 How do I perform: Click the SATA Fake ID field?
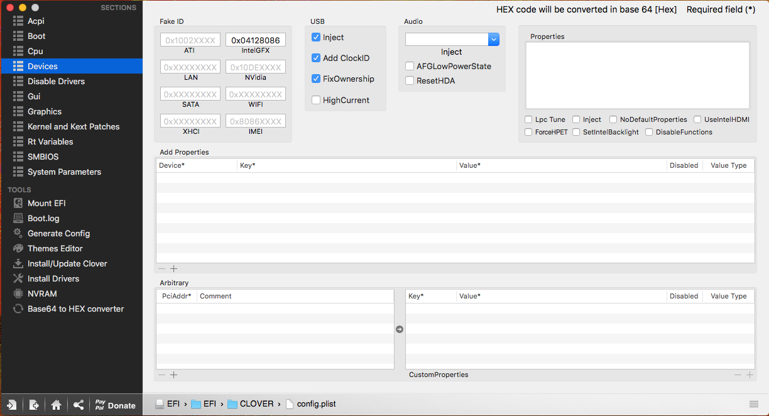pyautogui.click(x=190, y=94)
